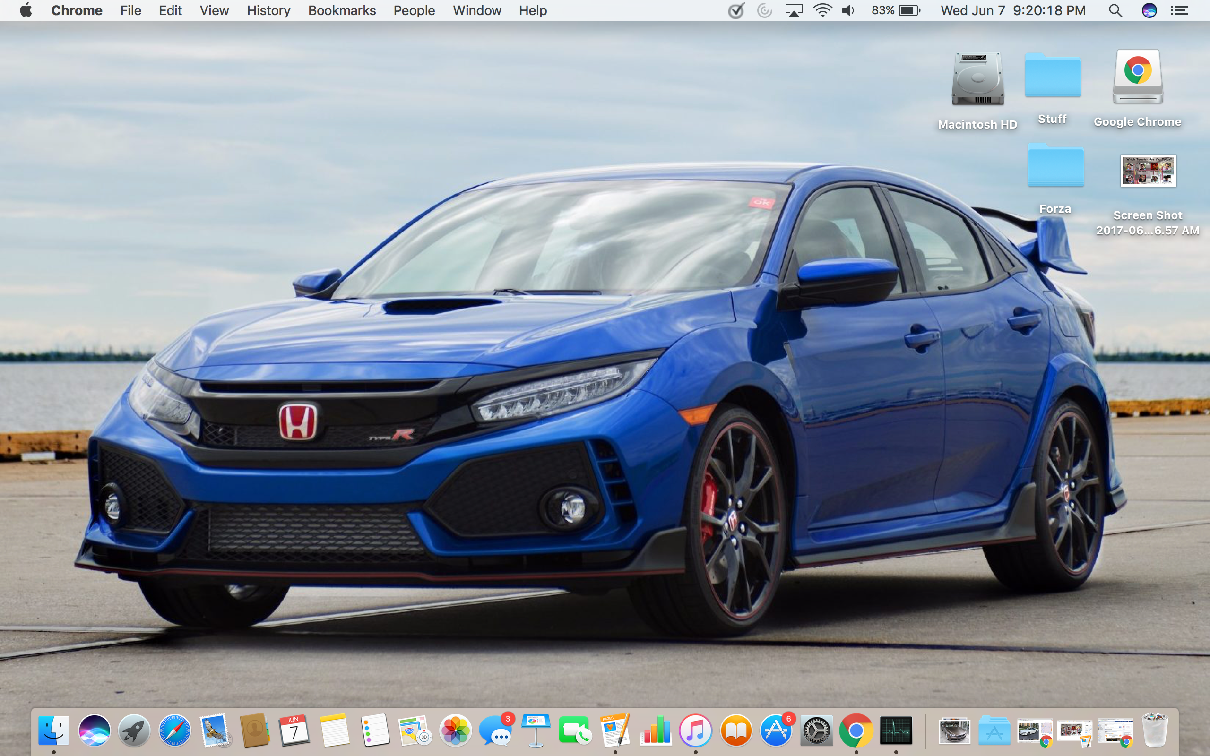
Task: Click Siri icon in menu bar
Action: point(1149,10)
